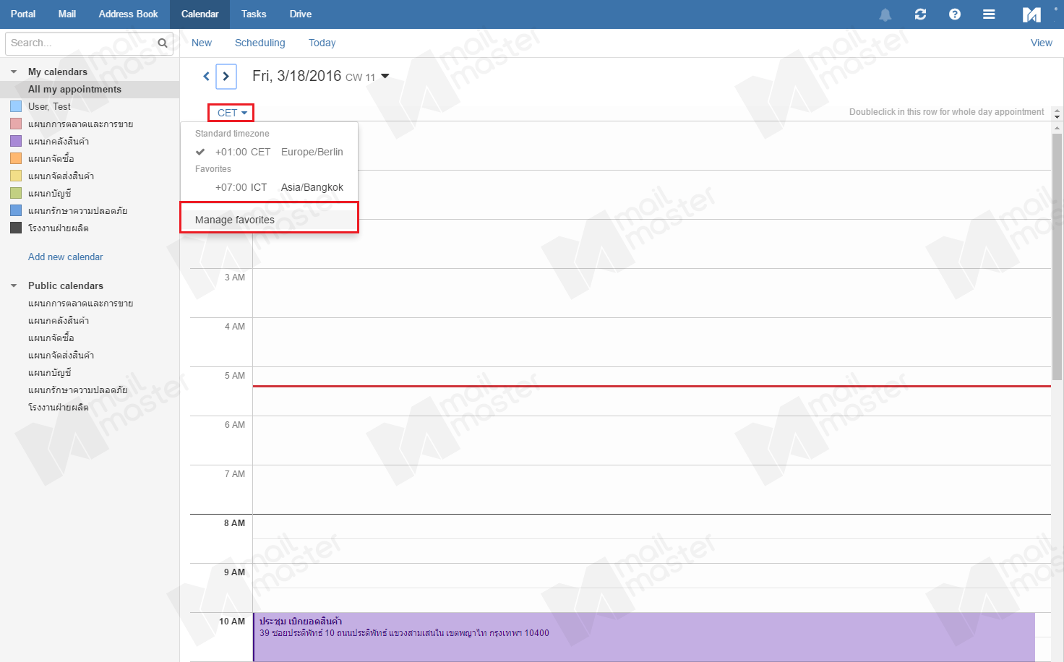This screenshot has height=662, width=1064.
Task: Select +01:00 CET Europe/Berlin timezone
Action: (269, 152)
